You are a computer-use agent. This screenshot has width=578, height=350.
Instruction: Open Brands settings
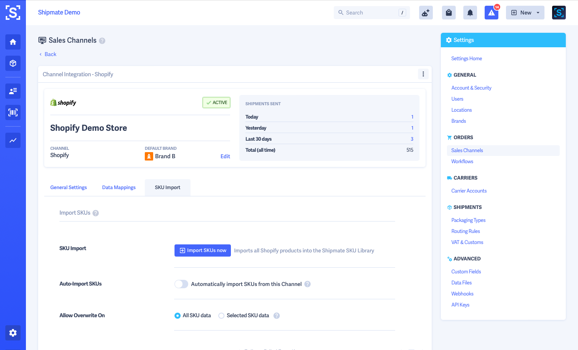[459, 121]
